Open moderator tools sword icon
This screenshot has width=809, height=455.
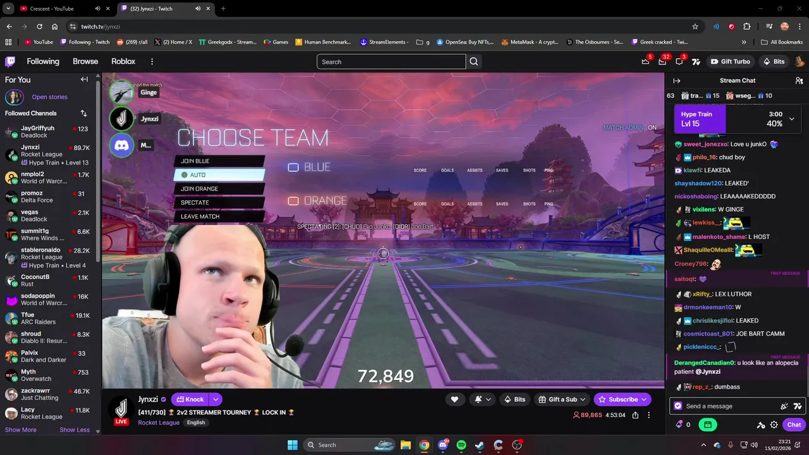[761, 425]
